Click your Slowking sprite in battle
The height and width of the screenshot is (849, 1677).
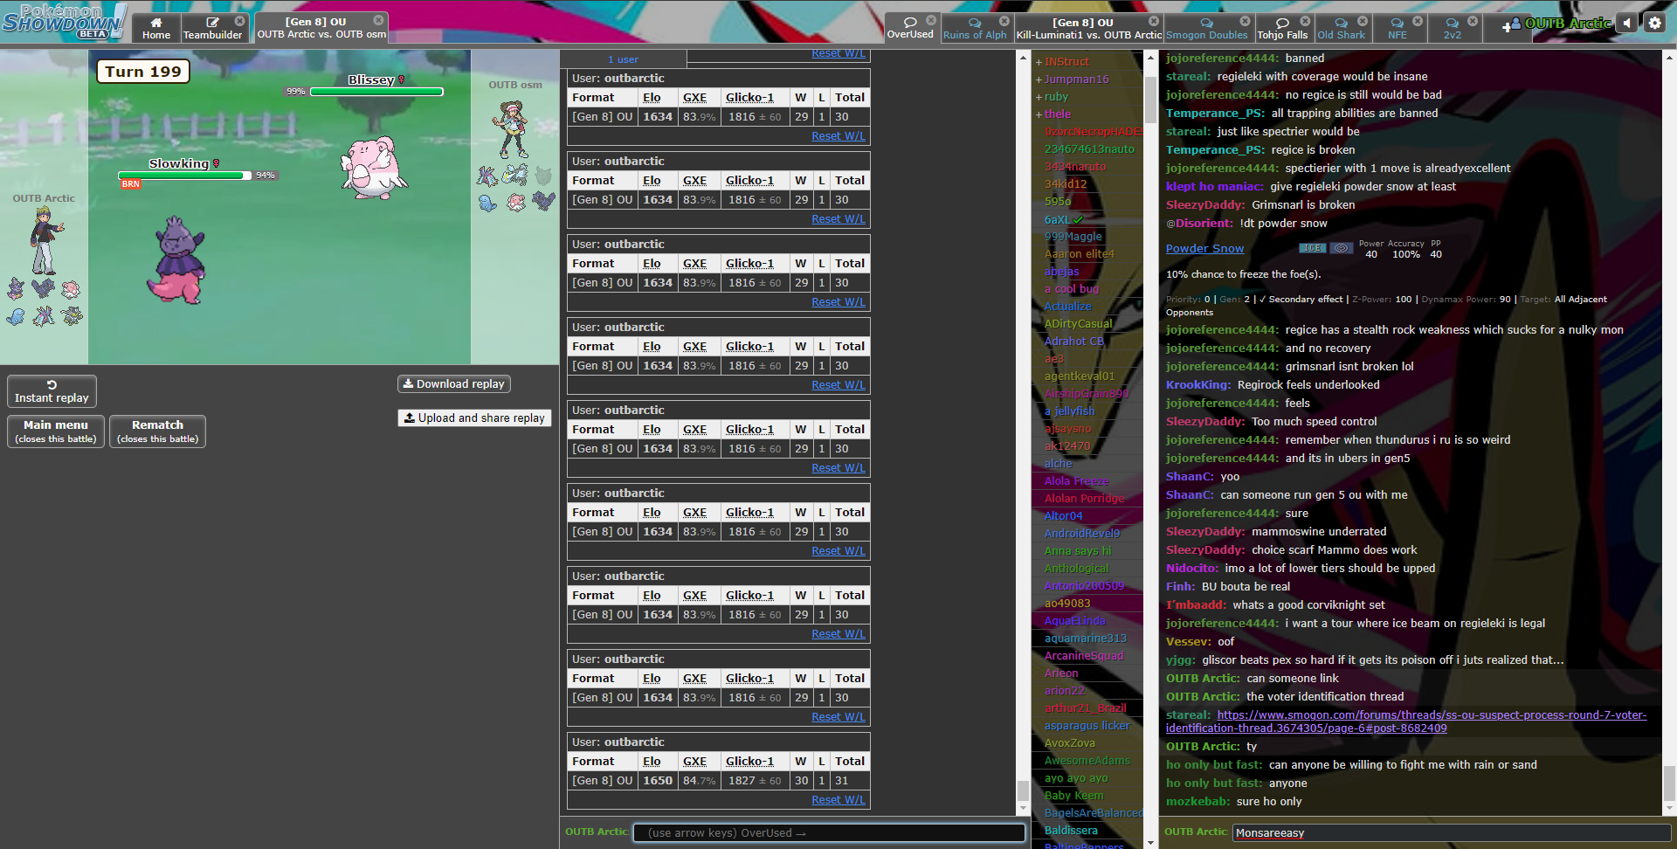point(179,260)
